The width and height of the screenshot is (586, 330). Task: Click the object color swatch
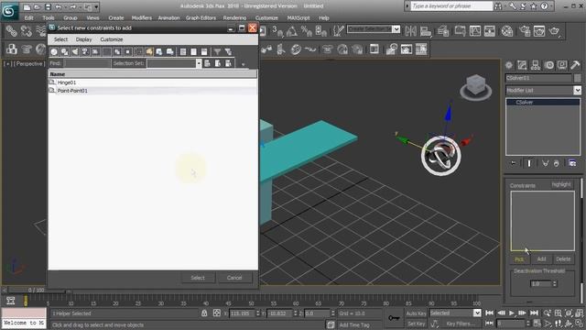(x=578, y=78)
